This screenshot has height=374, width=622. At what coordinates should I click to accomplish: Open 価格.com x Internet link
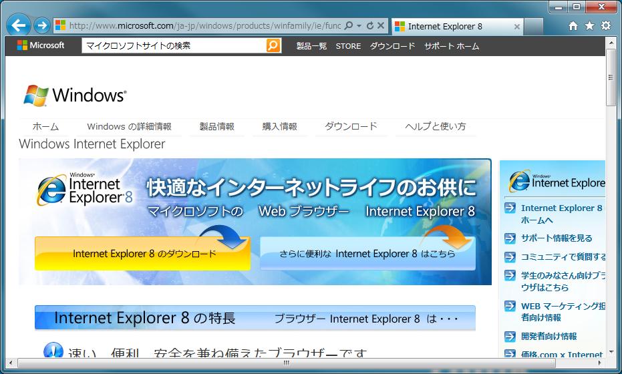pyautogui.click(x=562, y=354)
